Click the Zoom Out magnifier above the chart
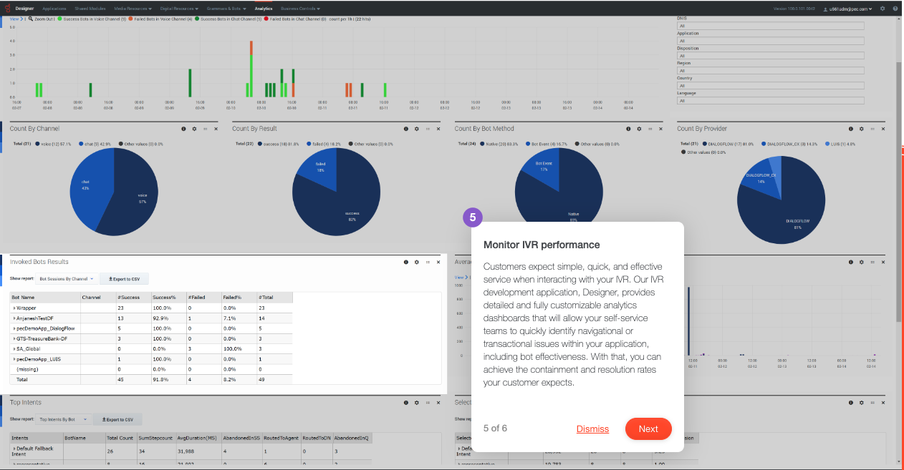The image size is (904, 470). (x=31, y=19)
